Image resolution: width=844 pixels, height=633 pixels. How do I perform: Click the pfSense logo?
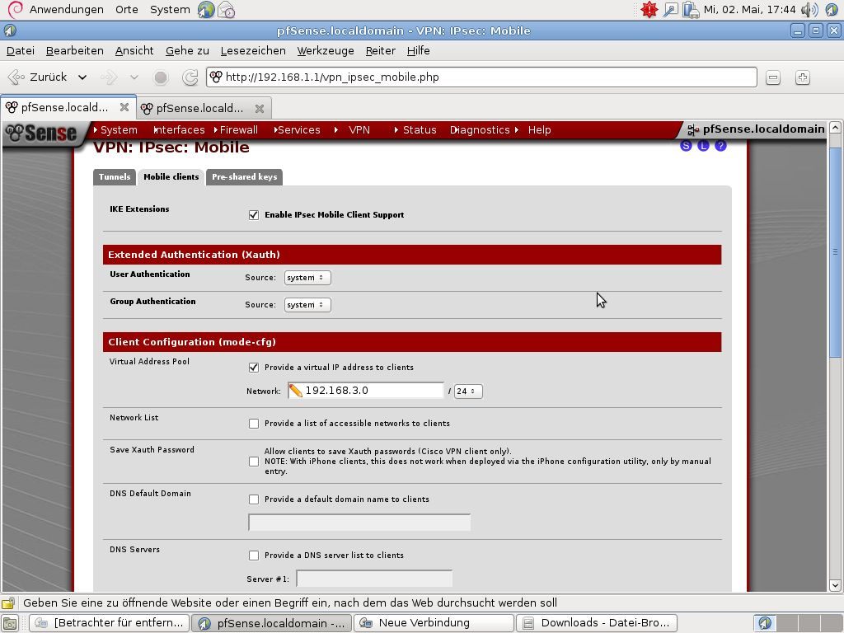pos(42,133)
